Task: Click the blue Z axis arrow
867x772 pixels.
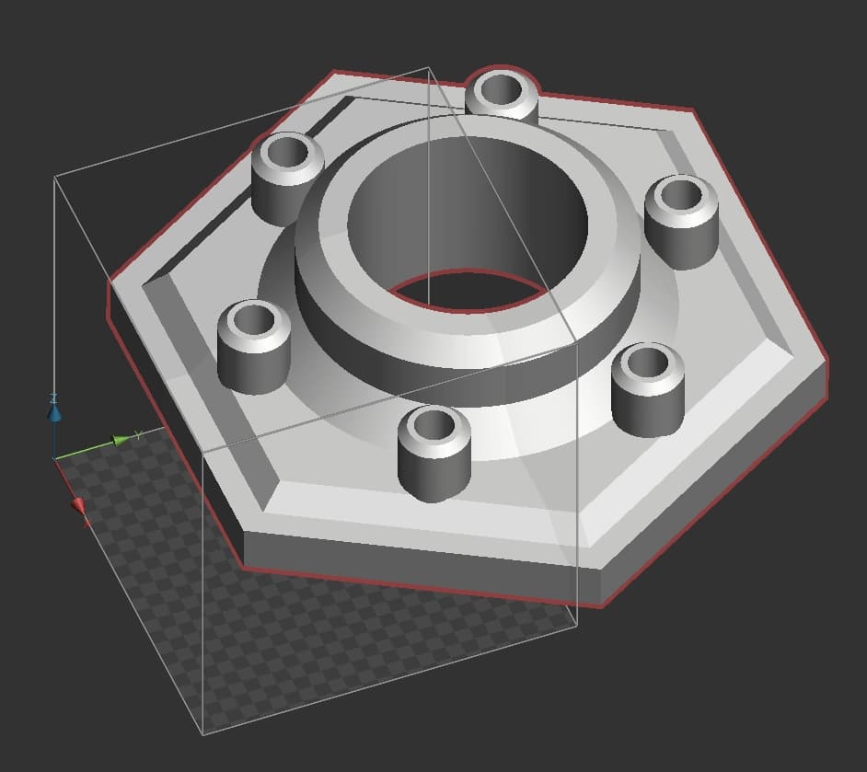Action: [x=54, y=410]
